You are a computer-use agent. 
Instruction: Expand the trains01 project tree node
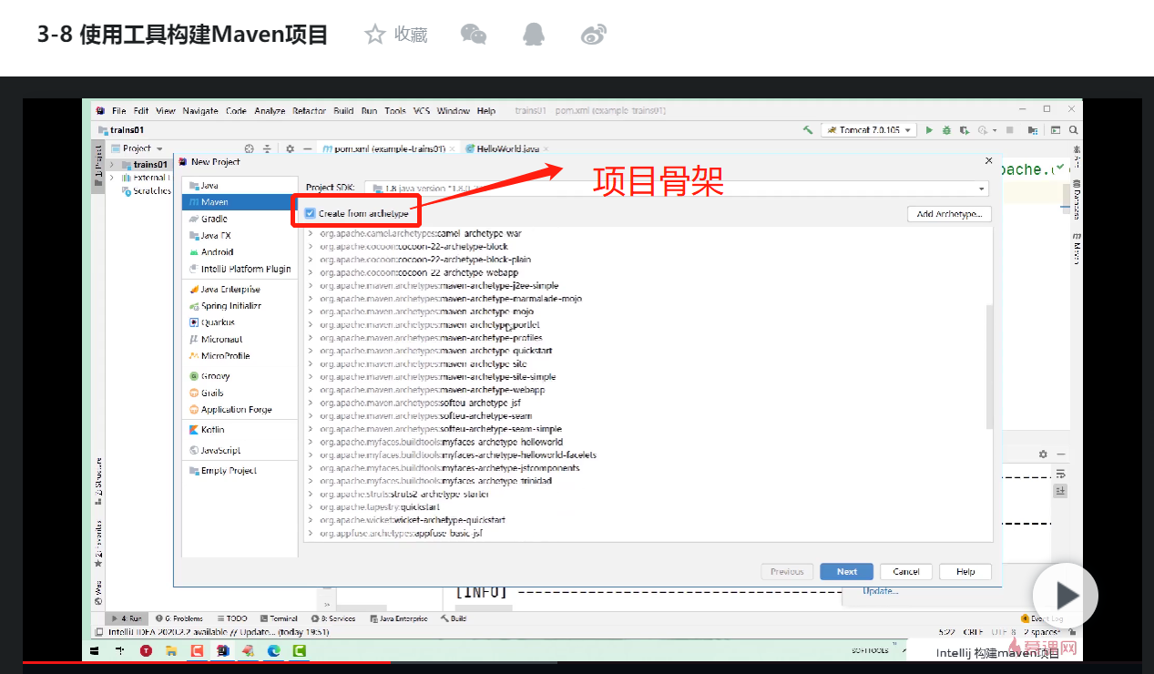[112, 165]
